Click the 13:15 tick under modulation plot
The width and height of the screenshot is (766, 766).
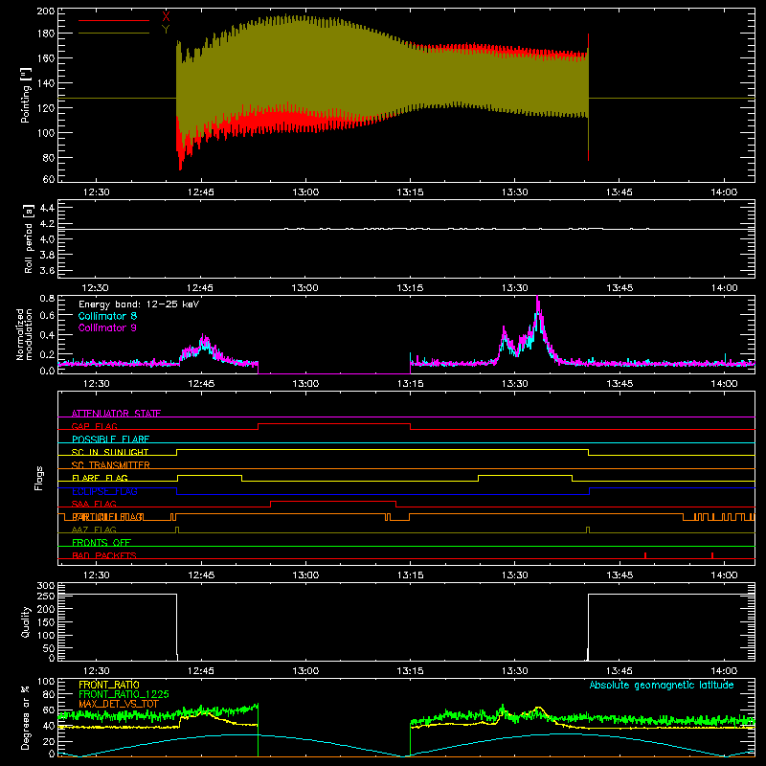pyautogui.click(x=411, y=384)
